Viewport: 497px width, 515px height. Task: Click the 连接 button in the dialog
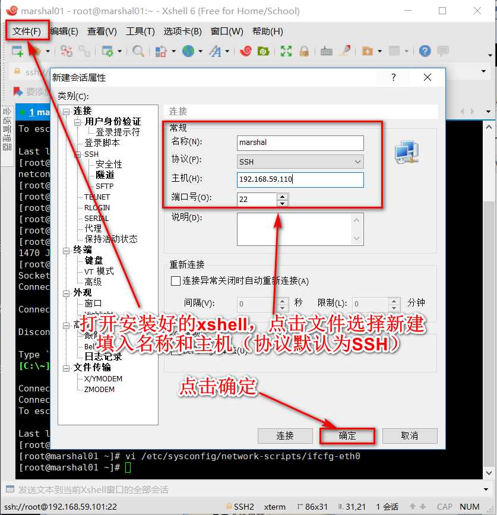(285, 436)
